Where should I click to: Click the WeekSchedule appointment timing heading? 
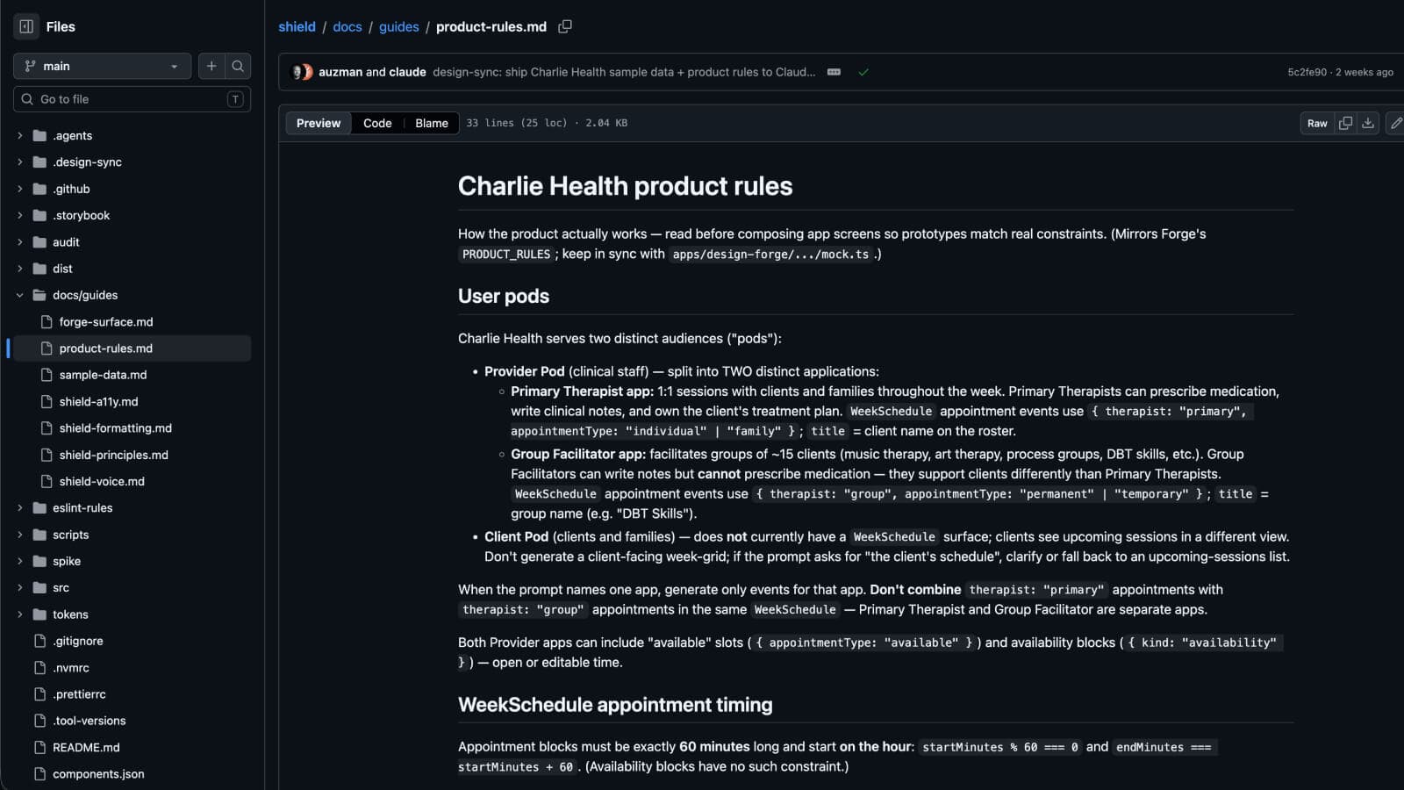pyautogui.click(x=615, y=705)
